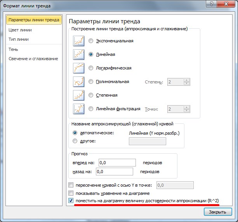Check показывать уравнение на диаграмме

click(71, 193)
